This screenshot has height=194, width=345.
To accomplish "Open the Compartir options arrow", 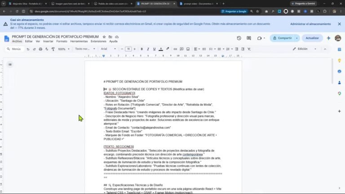I will click(297, 38).
